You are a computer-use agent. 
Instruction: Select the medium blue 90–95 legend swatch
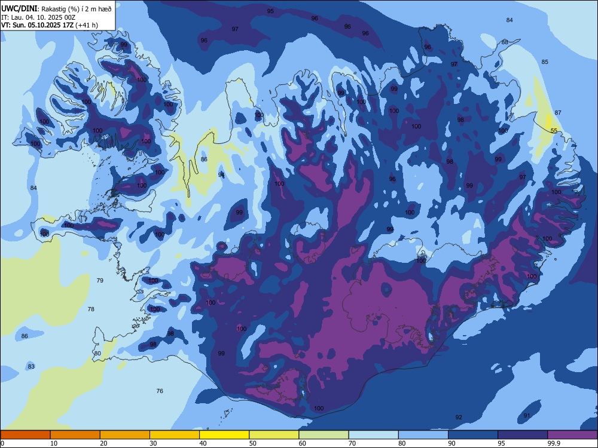(473, 435)
